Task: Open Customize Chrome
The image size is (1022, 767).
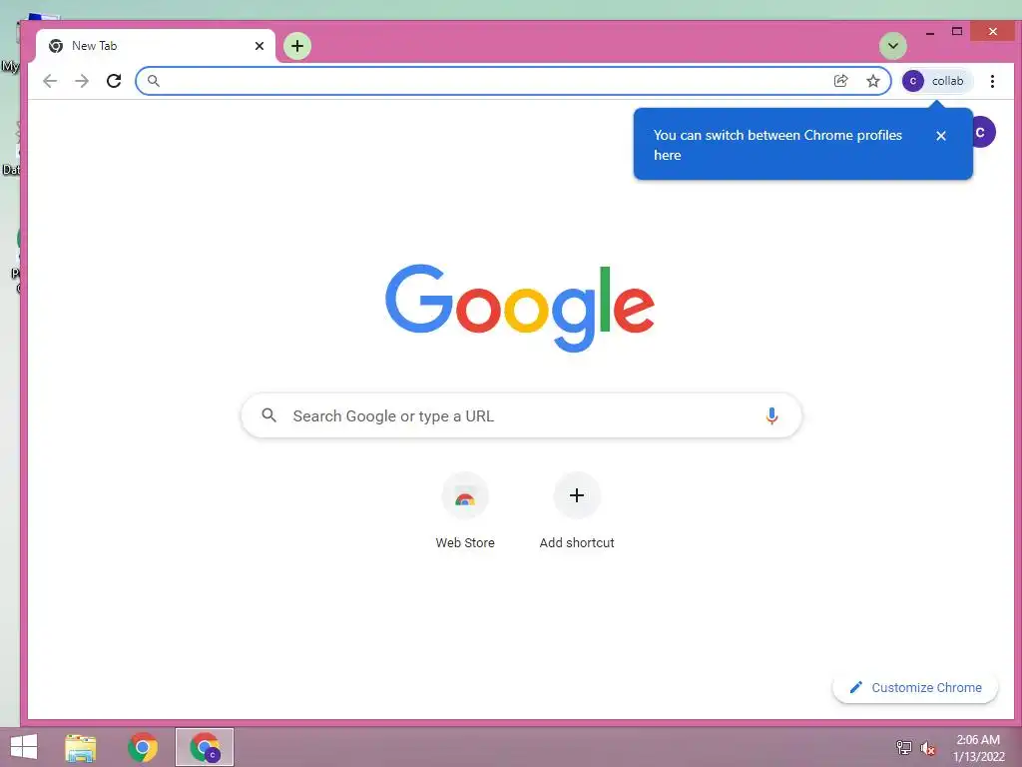Action: point(915,687)
